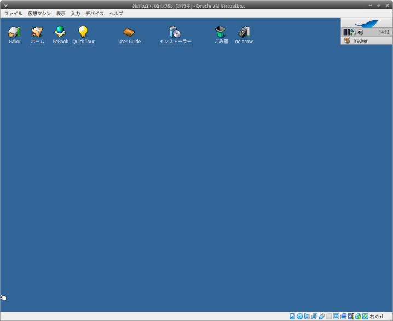The height and width of the screenshot is (321, 393).
Task: Click the ProcessController black bars tray icon
Action: 346,32
